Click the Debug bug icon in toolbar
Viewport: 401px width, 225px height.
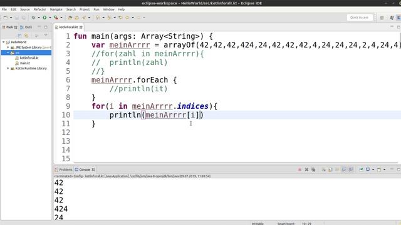click(x=33, y=17)
